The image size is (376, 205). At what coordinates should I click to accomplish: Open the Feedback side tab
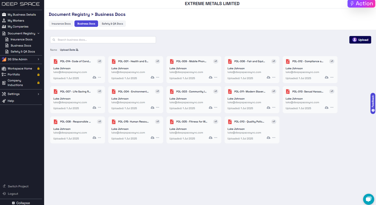point(373,104)
